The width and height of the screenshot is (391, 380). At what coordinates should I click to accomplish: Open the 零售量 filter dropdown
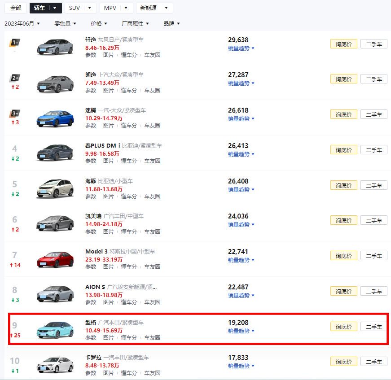click(x=65, y=23)
